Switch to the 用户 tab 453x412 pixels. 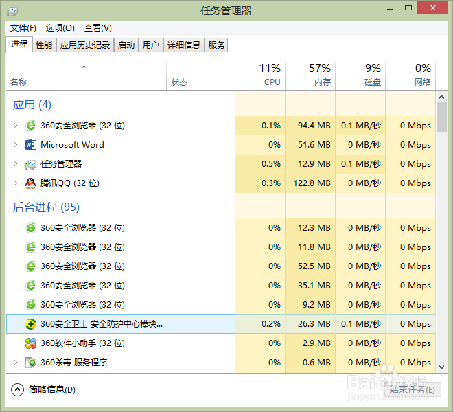pos(151,45)
